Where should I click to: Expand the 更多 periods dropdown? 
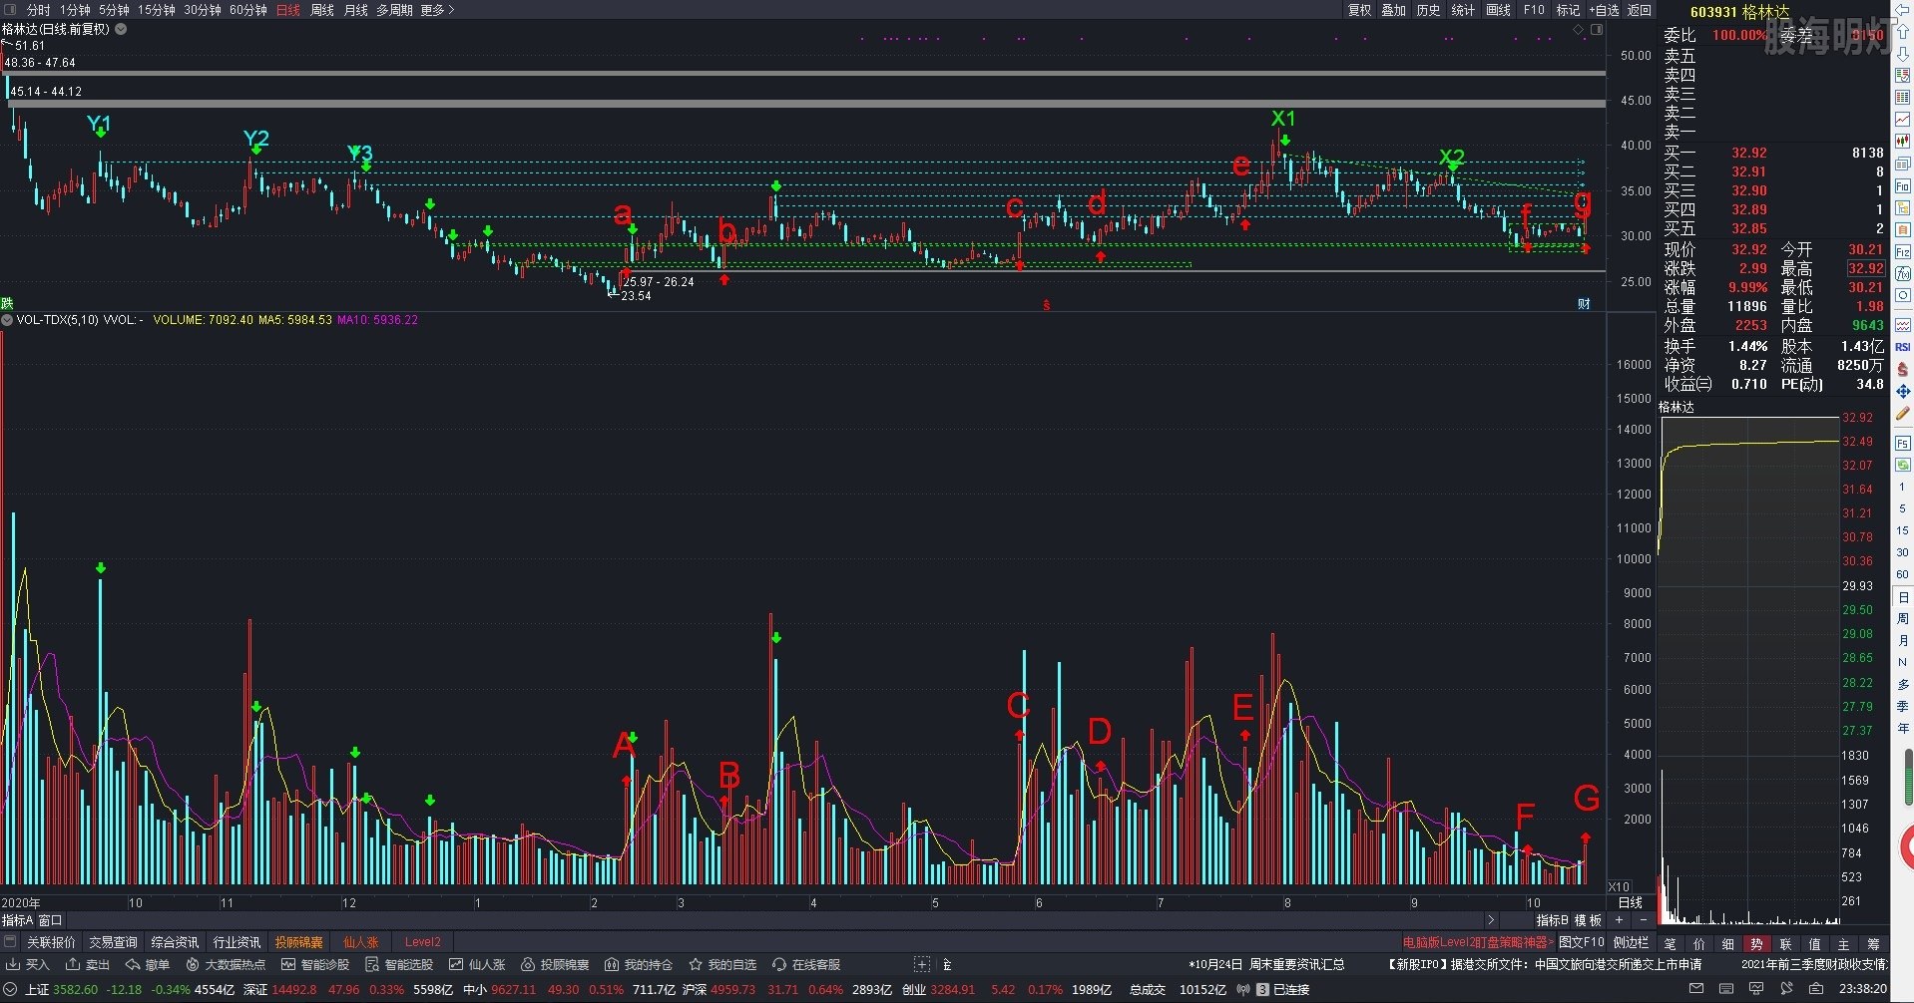click(437, 10)
